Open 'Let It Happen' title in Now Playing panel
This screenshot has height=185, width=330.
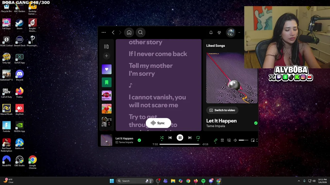221,121
